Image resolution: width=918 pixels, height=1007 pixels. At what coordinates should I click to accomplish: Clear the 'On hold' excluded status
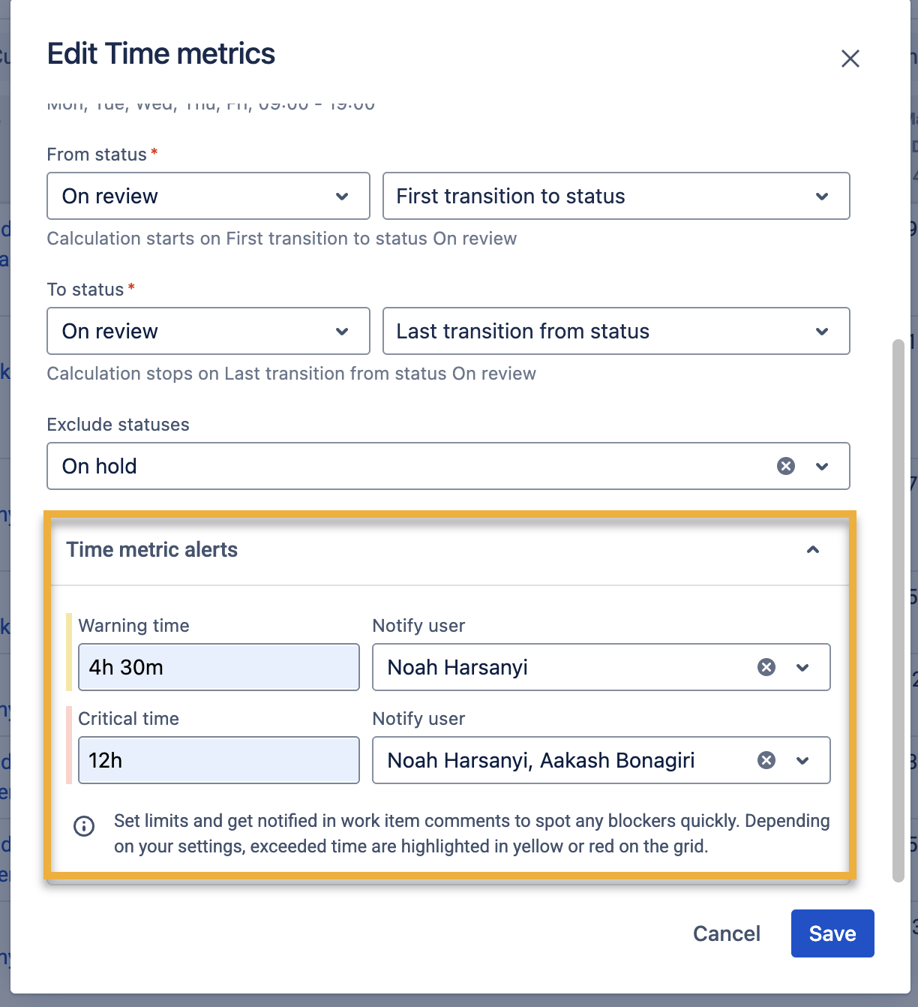[x=785, y=466]
